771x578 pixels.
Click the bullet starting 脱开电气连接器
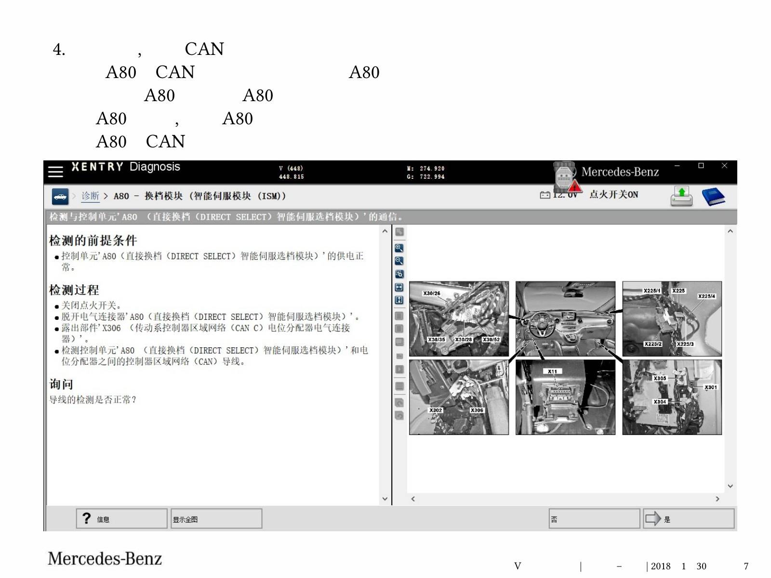210,317
